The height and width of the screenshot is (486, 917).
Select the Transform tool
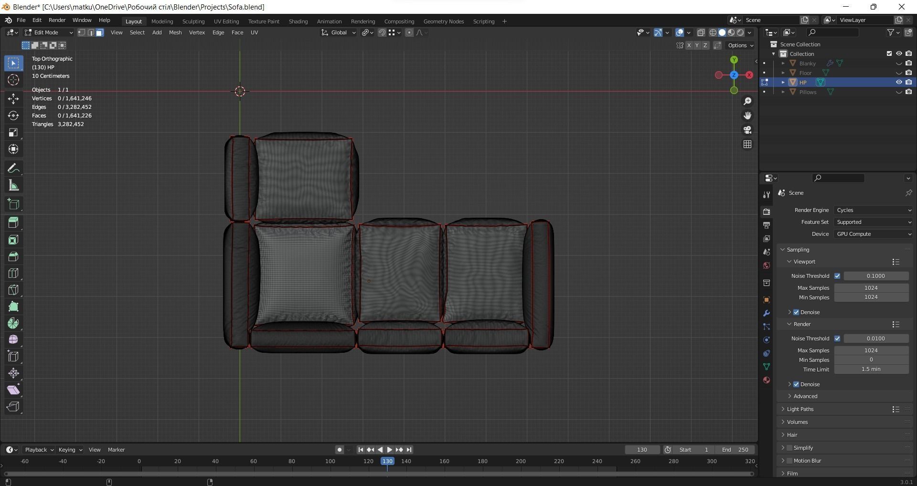[13, 149]
